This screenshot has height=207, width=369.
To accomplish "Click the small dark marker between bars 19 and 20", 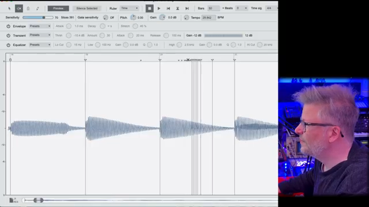I will click(x=141, y=60).
